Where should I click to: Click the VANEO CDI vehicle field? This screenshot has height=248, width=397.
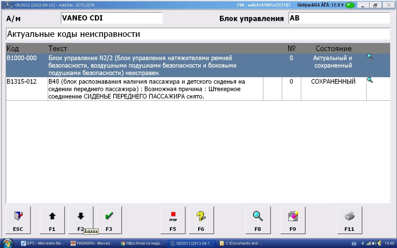coord(111,18)
